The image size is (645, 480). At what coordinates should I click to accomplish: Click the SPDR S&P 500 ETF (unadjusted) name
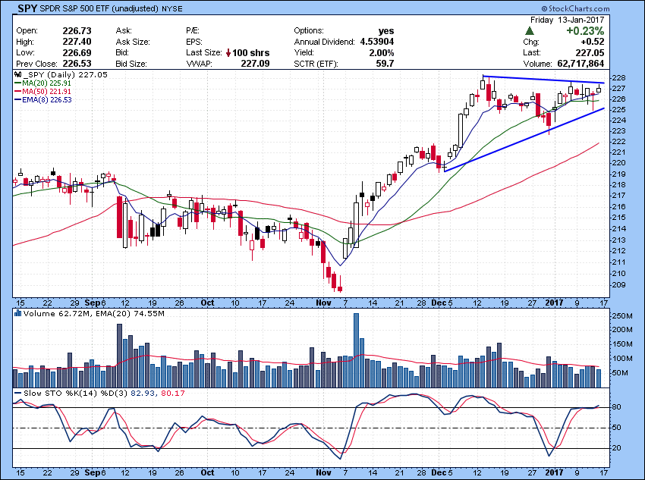(x=99, y=8)
